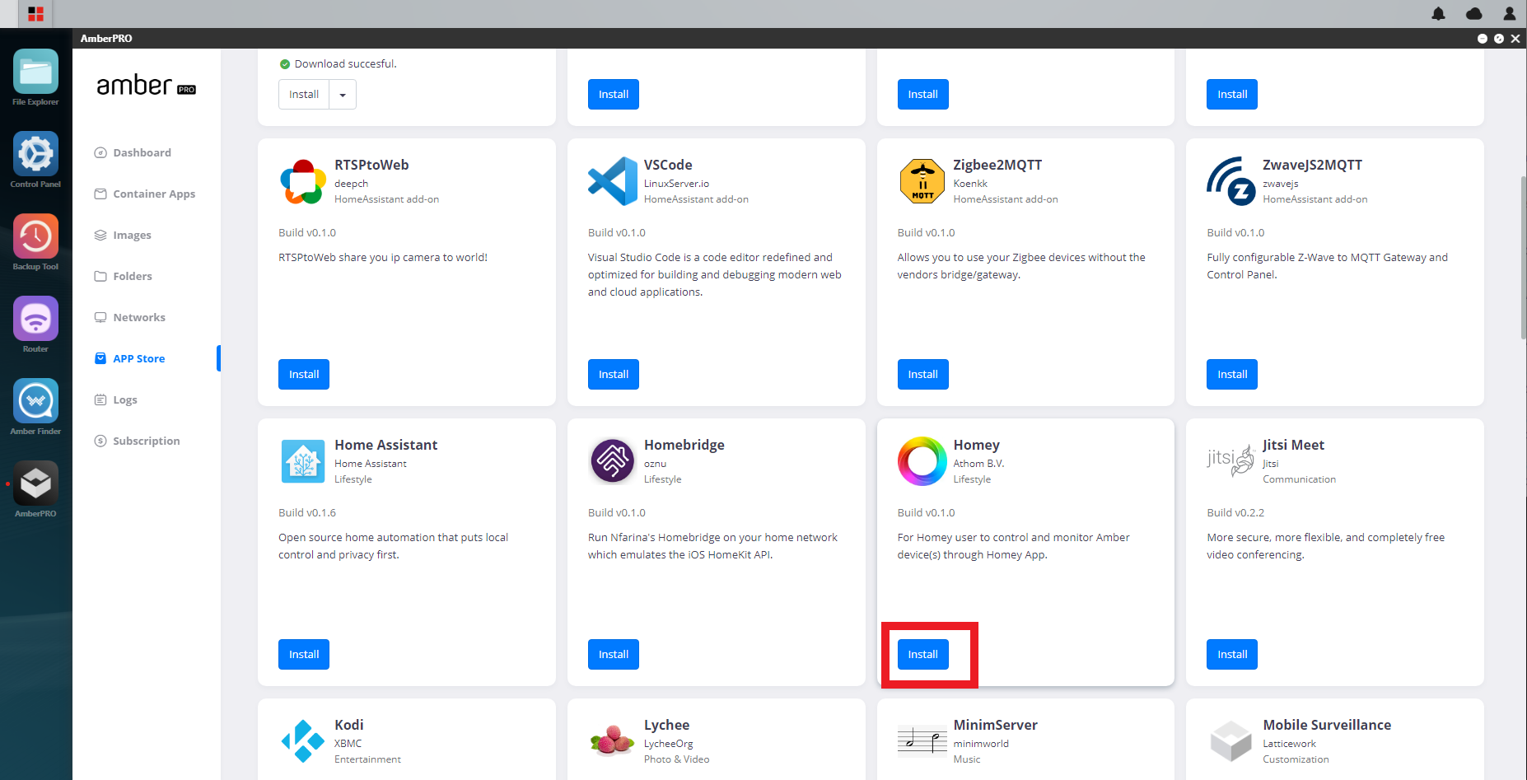Screen dimensions: 1527x780
Task: Click the Mobile Surveillance title
Action: point(1327,725)
